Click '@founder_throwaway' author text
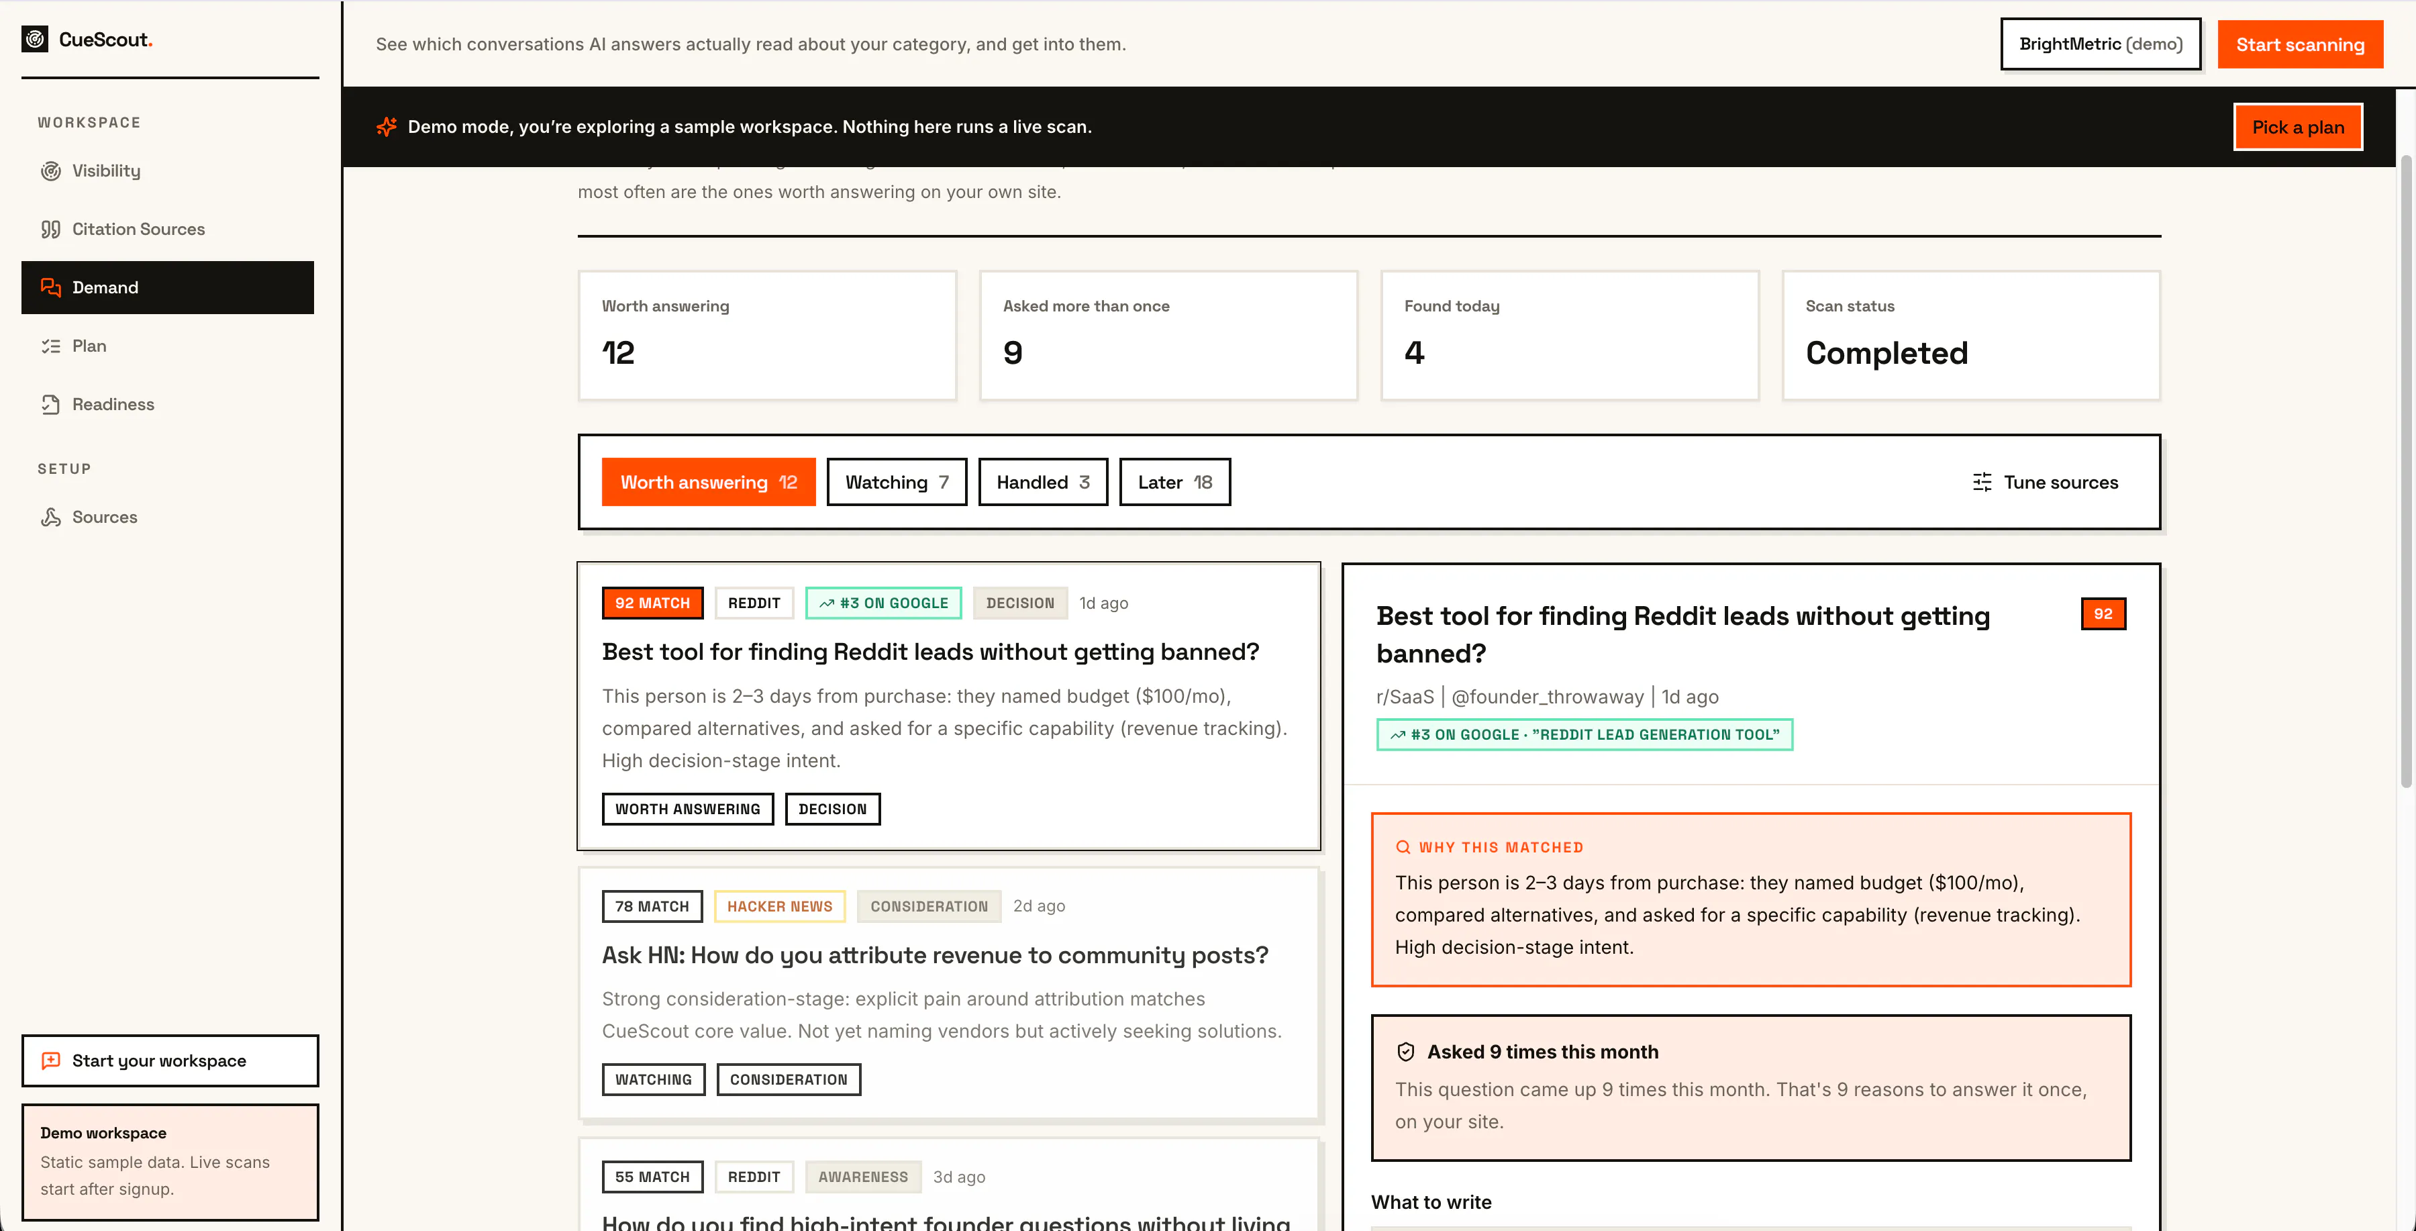The width and height of the screenshot is (2416, 1231). point(1548,697)
